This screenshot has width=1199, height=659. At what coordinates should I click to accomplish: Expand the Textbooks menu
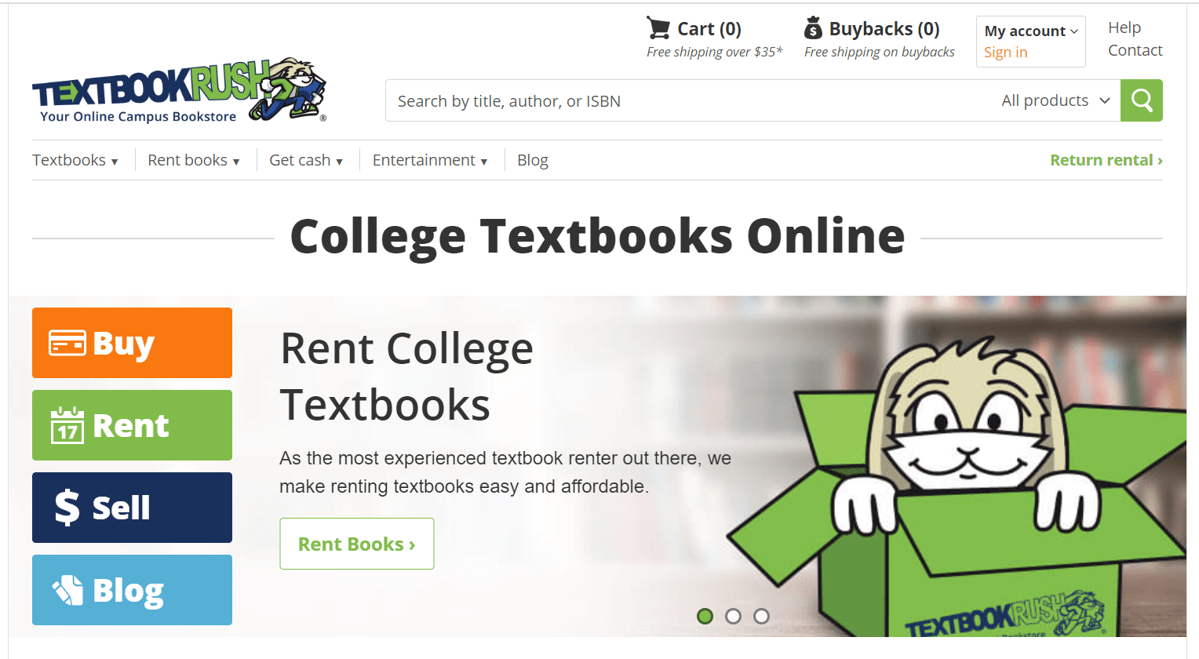pyautogui.click(x=75, y=160)
